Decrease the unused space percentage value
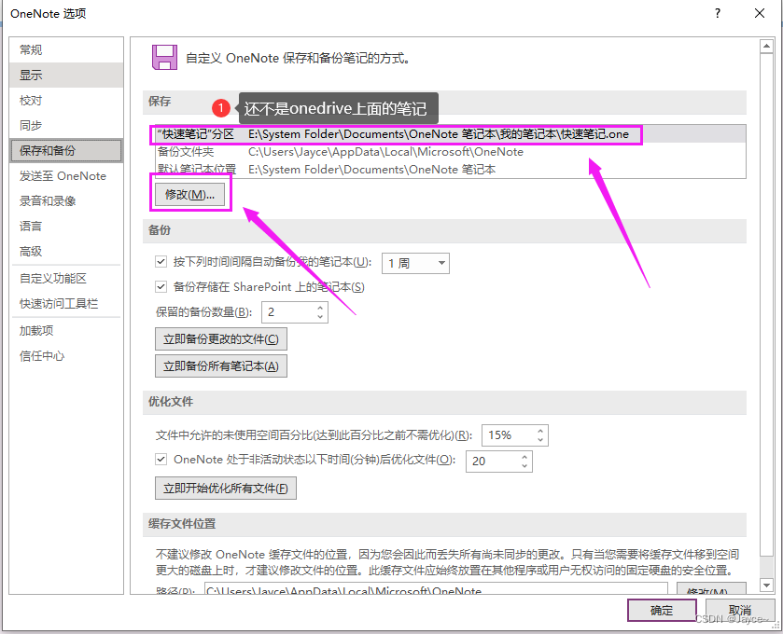 (540, 440)
